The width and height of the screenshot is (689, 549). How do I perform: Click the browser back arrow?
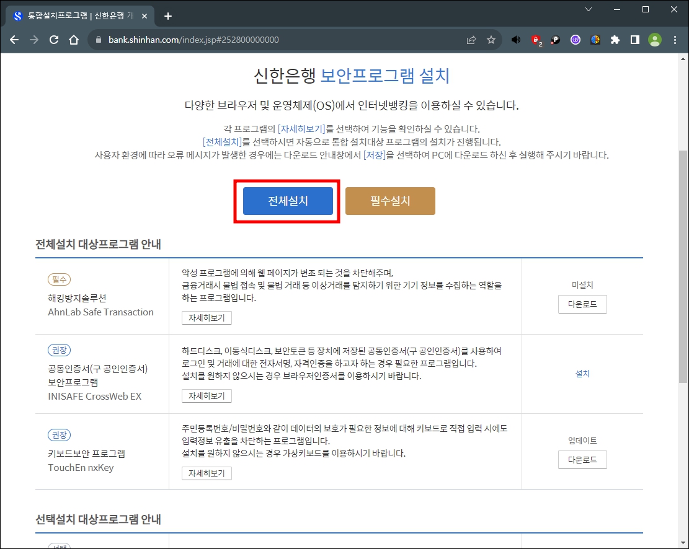(14, 40)
